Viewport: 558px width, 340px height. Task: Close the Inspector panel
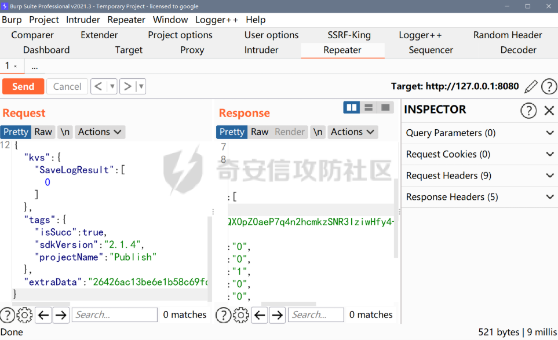[549, 111]
